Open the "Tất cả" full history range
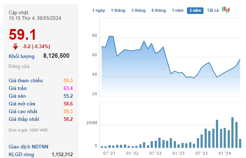The image size is (246, 158). click(x=213, y=10)
